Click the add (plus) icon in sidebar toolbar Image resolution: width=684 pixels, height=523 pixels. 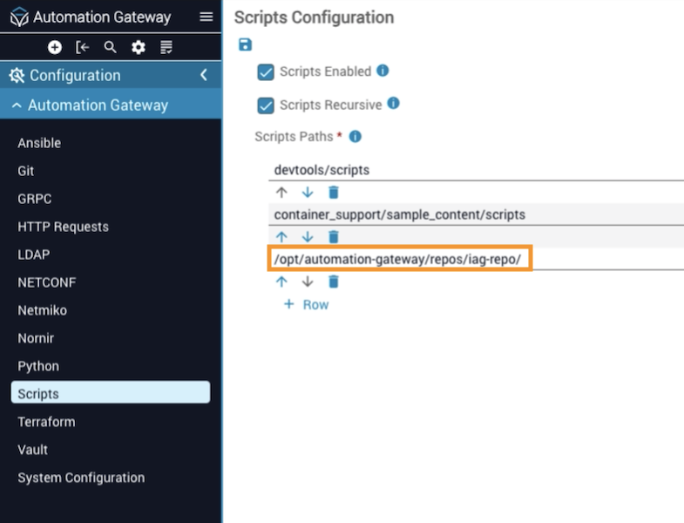click(55, 47)
